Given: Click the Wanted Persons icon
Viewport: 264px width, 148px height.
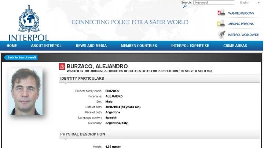Looking at the screenshot, I should pos(221,12).
